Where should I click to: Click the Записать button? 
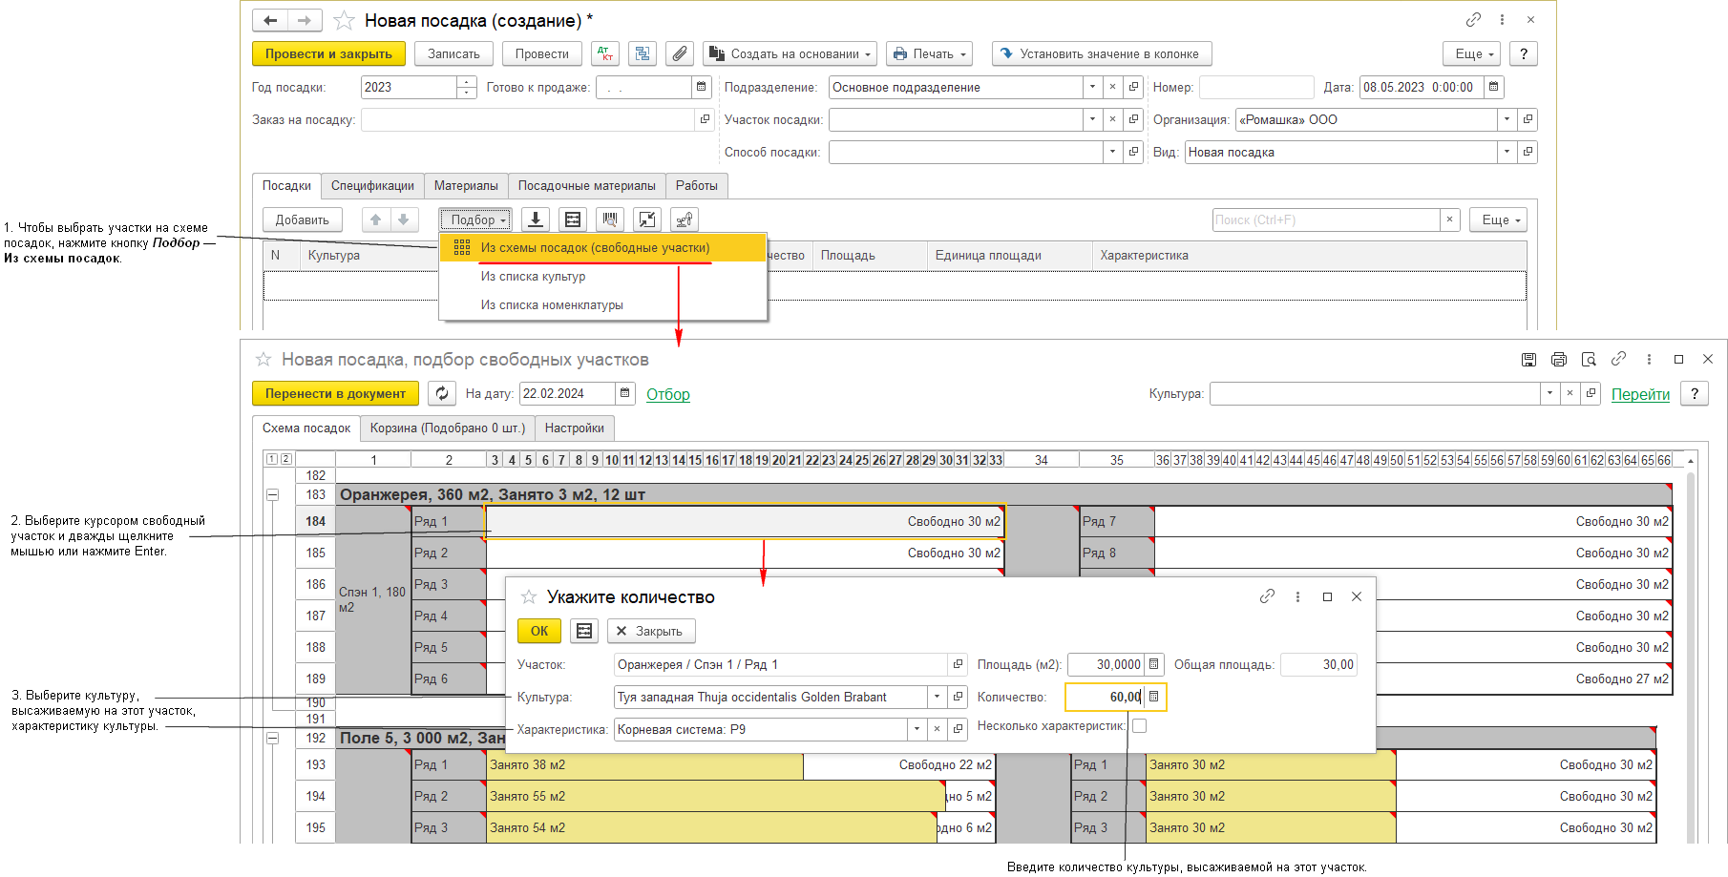(453, 54)
